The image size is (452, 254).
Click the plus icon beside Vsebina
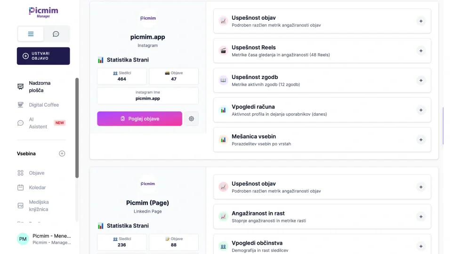pyautogui.click(x=62, y=154)
